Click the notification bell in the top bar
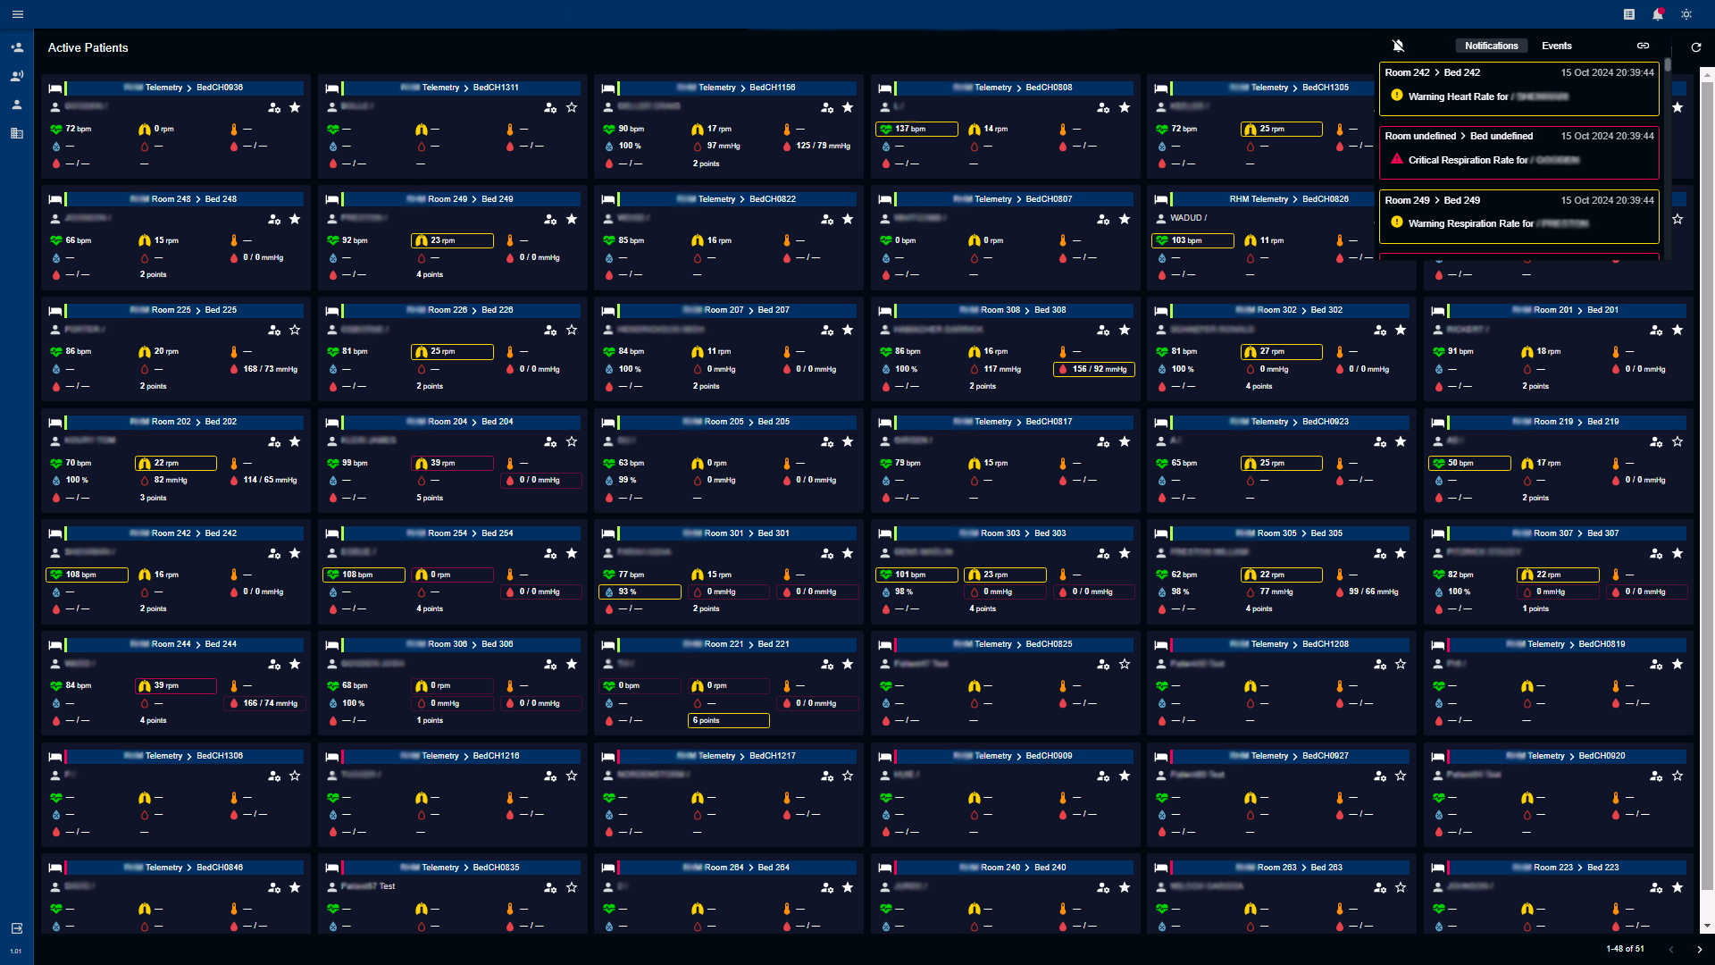The height and width of the screenshot is (965, 1715). pos(1658,14)
